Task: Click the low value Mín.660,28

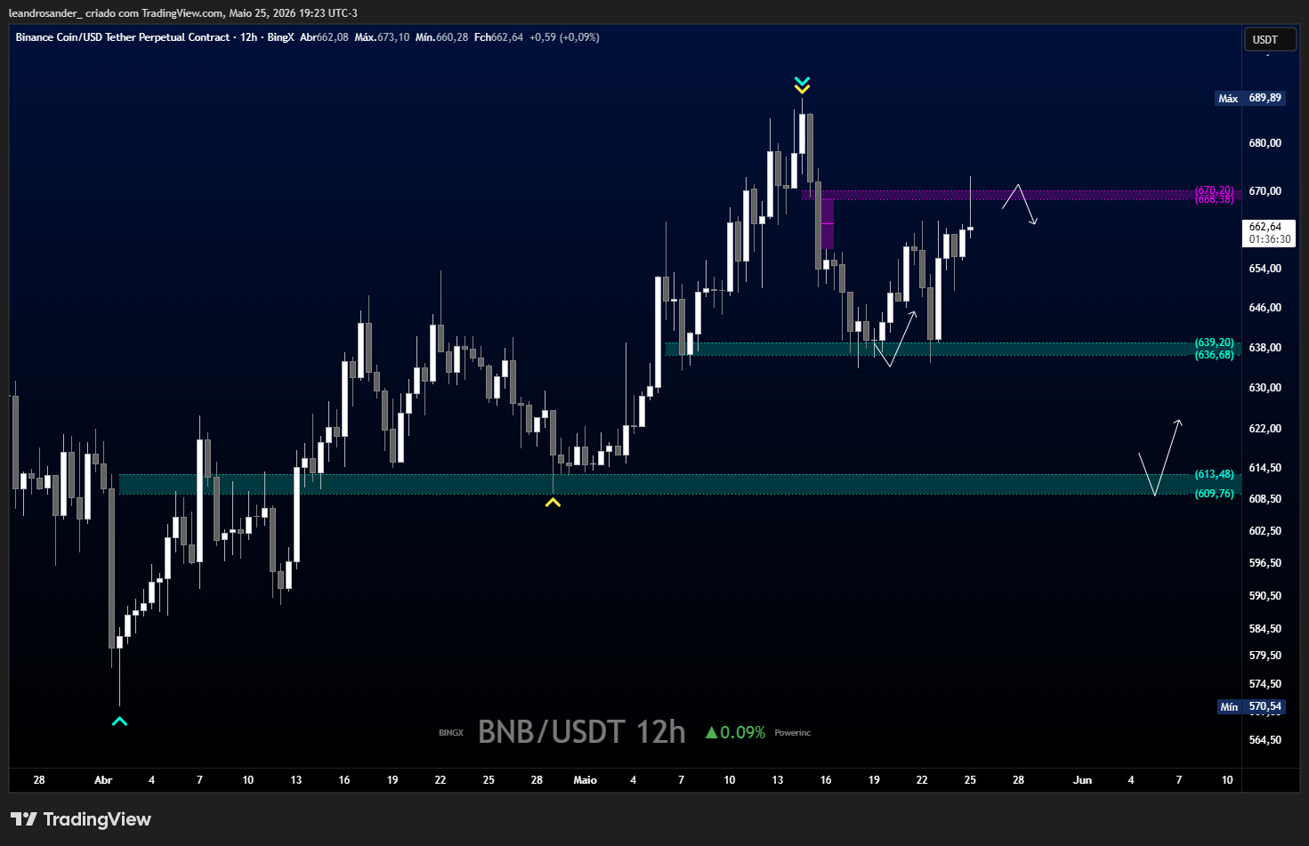Action: [441, 37]
